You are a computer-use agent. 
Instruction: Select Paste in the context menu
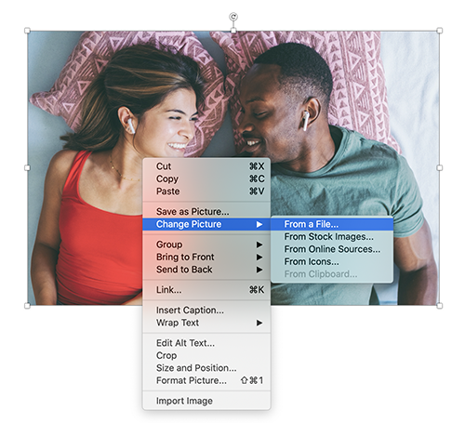click(206, 192)
